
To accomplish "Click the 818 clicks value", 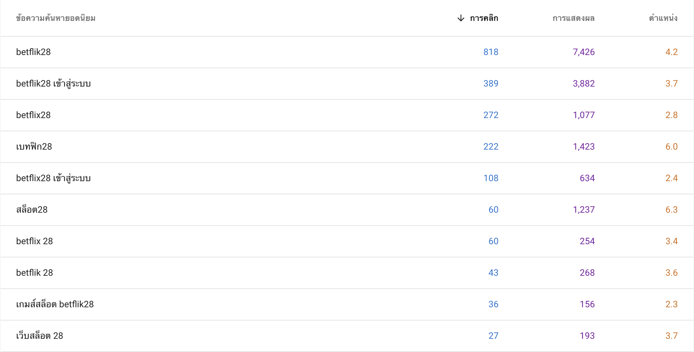I will point(491,52).
